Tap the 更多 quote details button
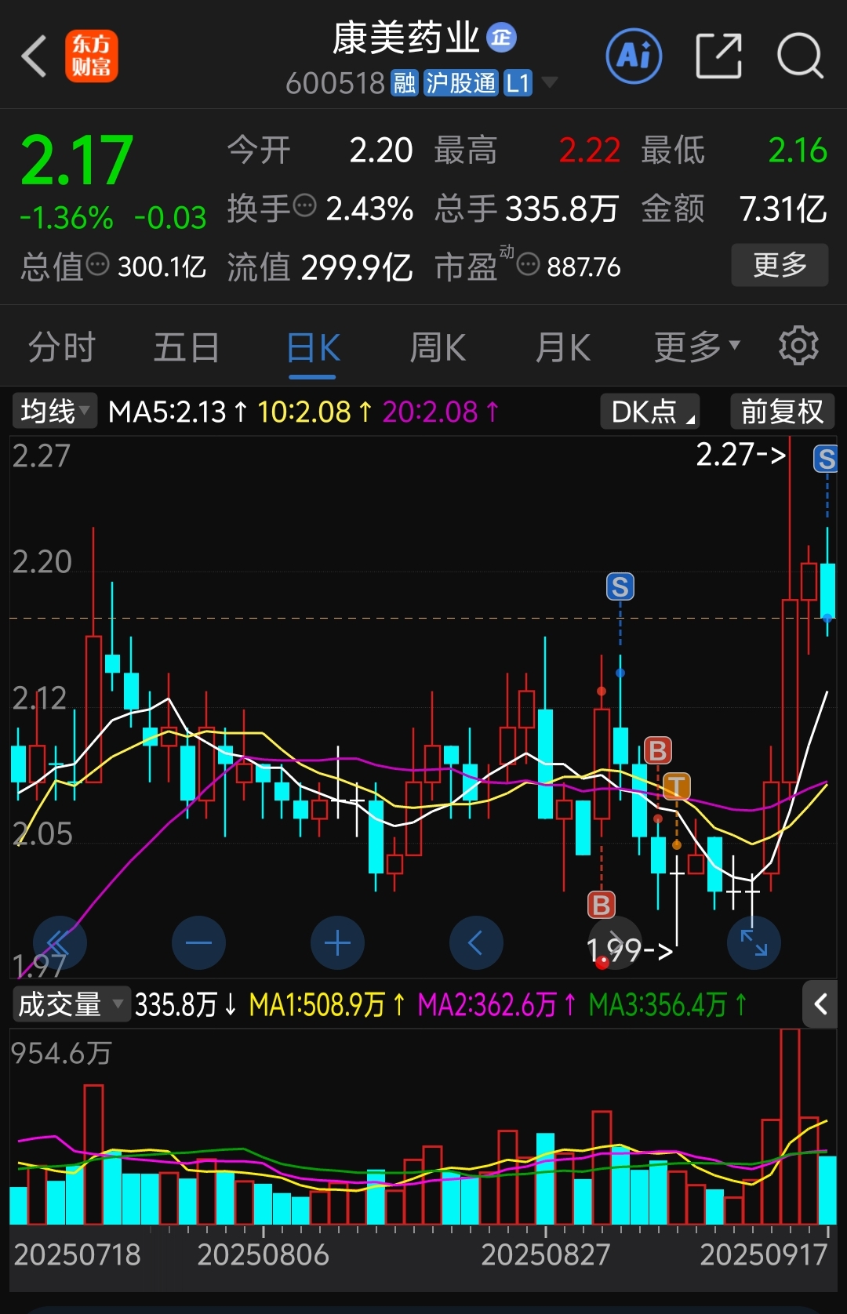847x1314 pixels. point(780,265)
